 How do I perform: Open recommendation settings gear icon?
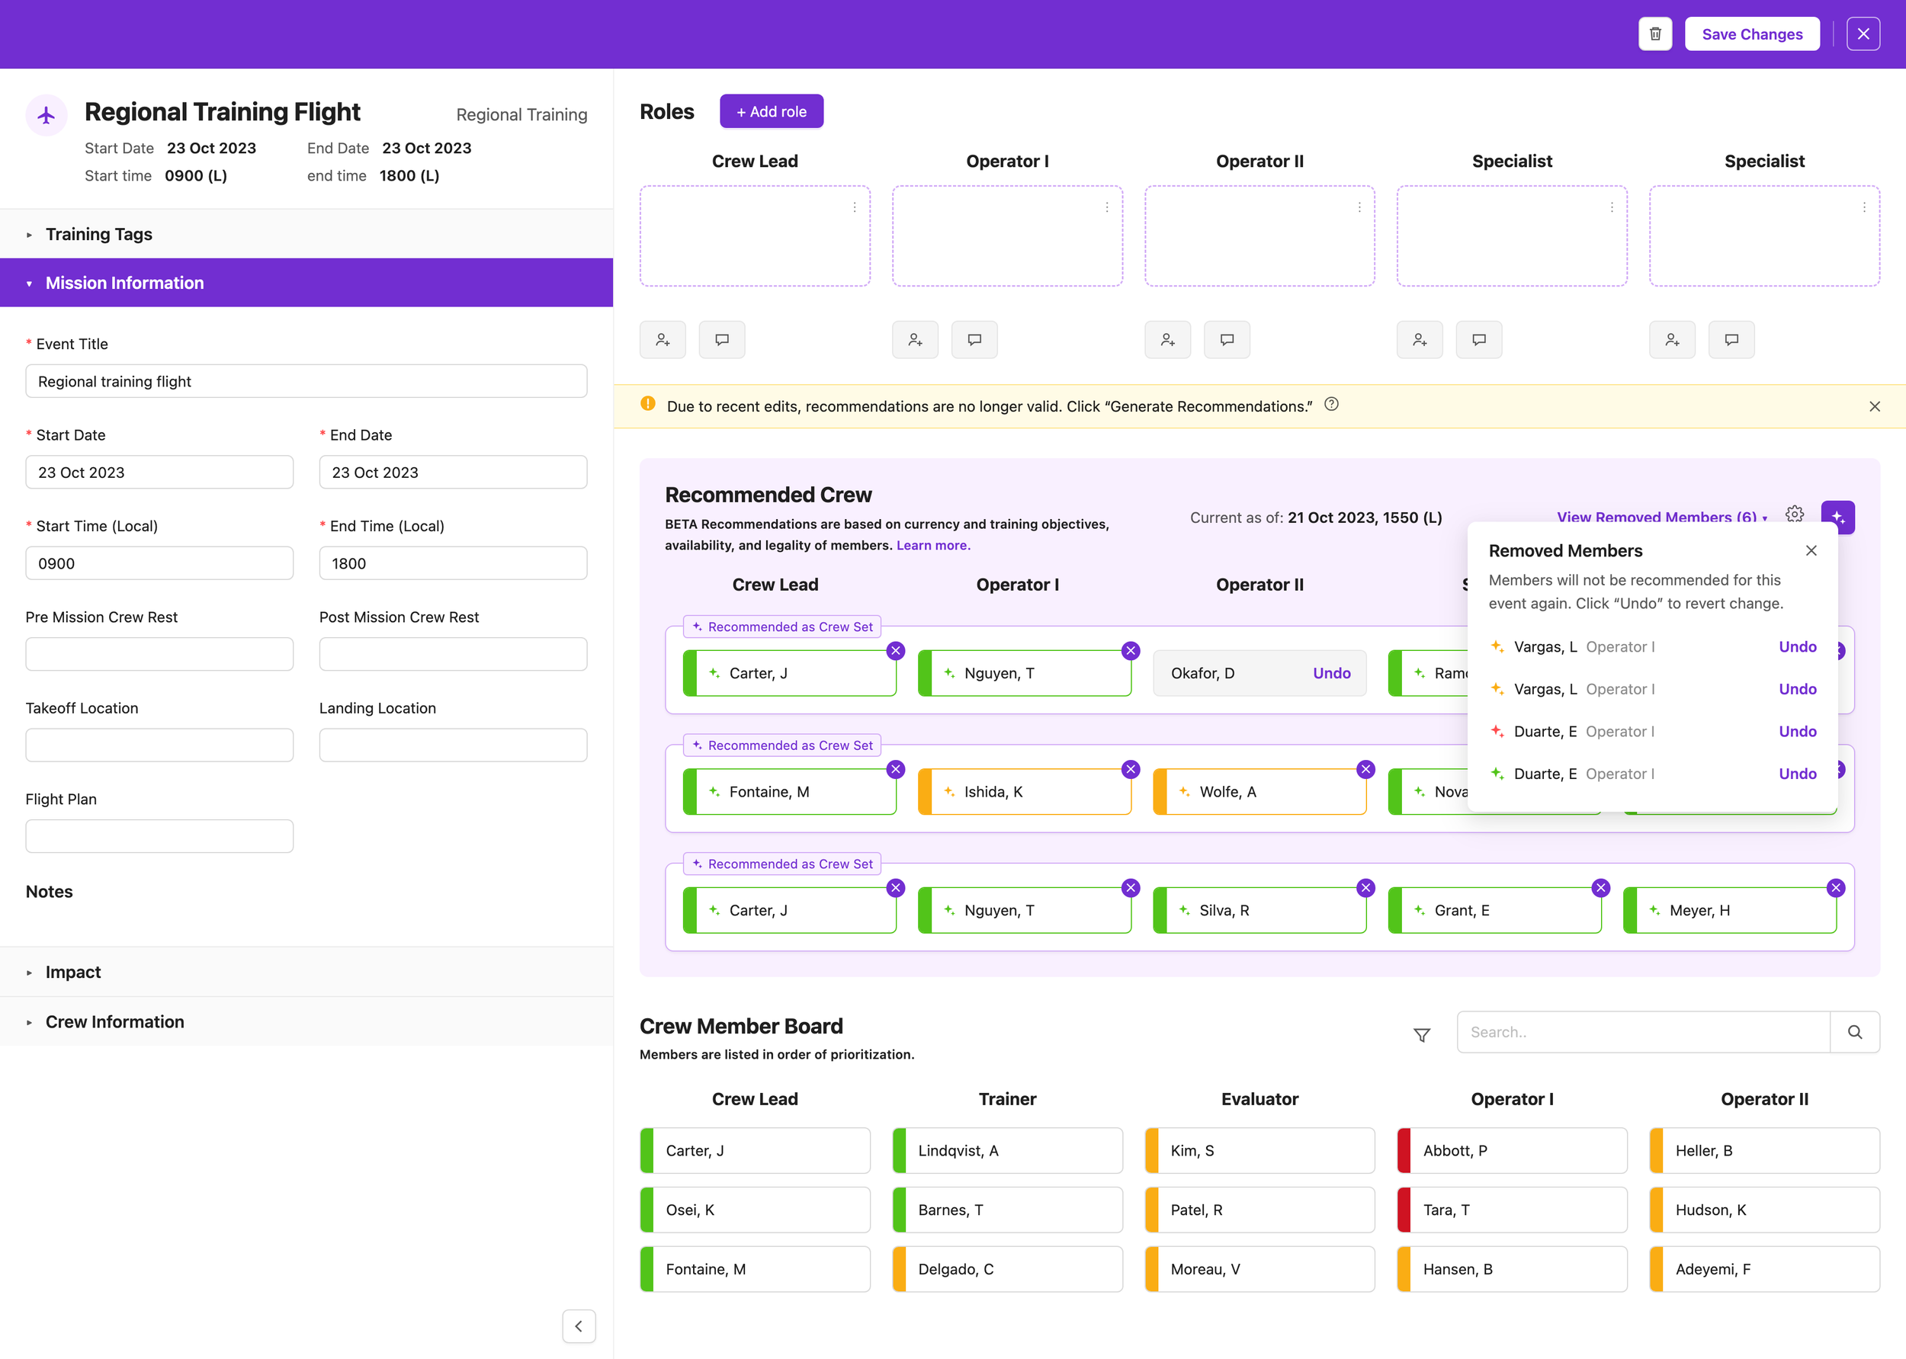(x=1795, y=514)
